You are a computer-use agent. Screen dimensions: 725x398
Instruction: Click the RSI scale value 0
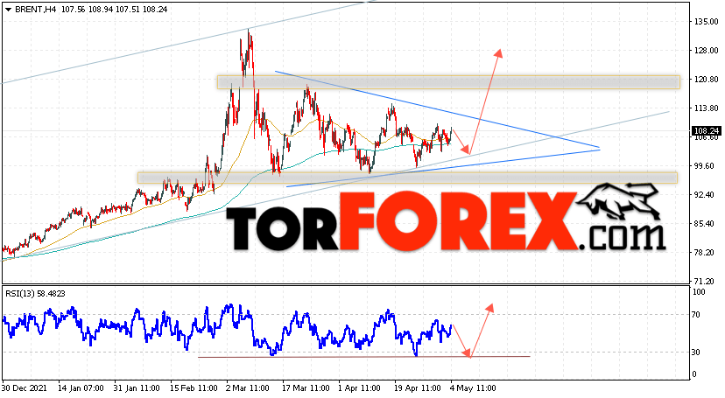pyautogui.click(x=694, y=374)
